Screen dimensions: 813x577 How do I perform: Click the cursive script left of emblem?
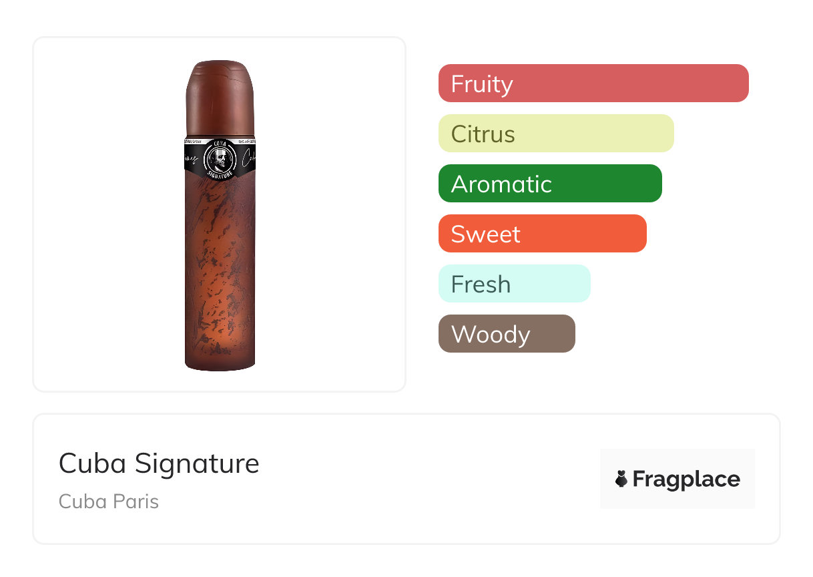click(191, 160)
